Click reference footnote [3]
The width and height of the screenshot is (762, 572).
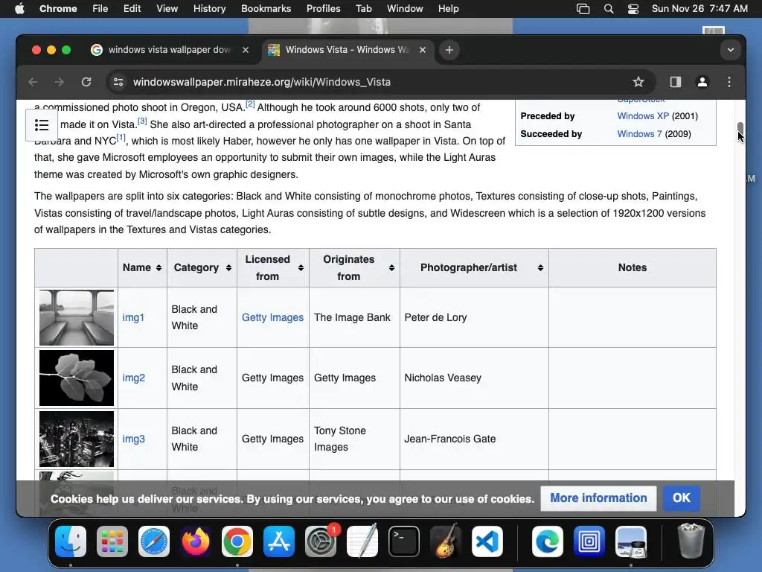point(142,121)
